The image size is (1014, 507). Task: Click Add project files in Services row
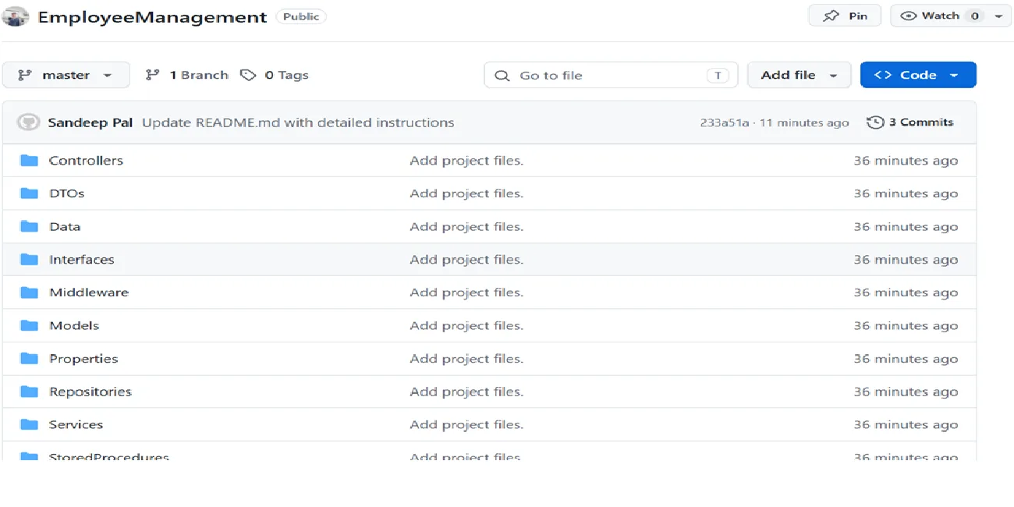click(466, 424)
